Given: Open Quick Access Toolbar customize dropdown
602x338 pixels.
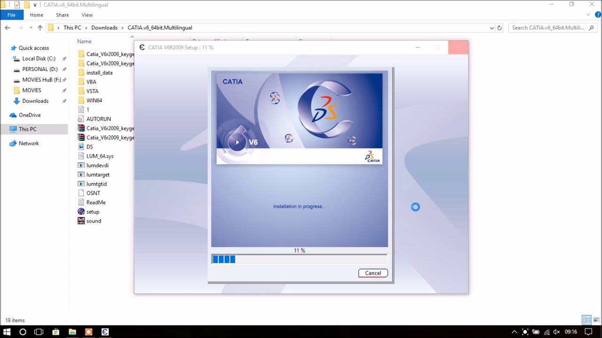Looking at the screenshot, I should click(x=35, y=5).
